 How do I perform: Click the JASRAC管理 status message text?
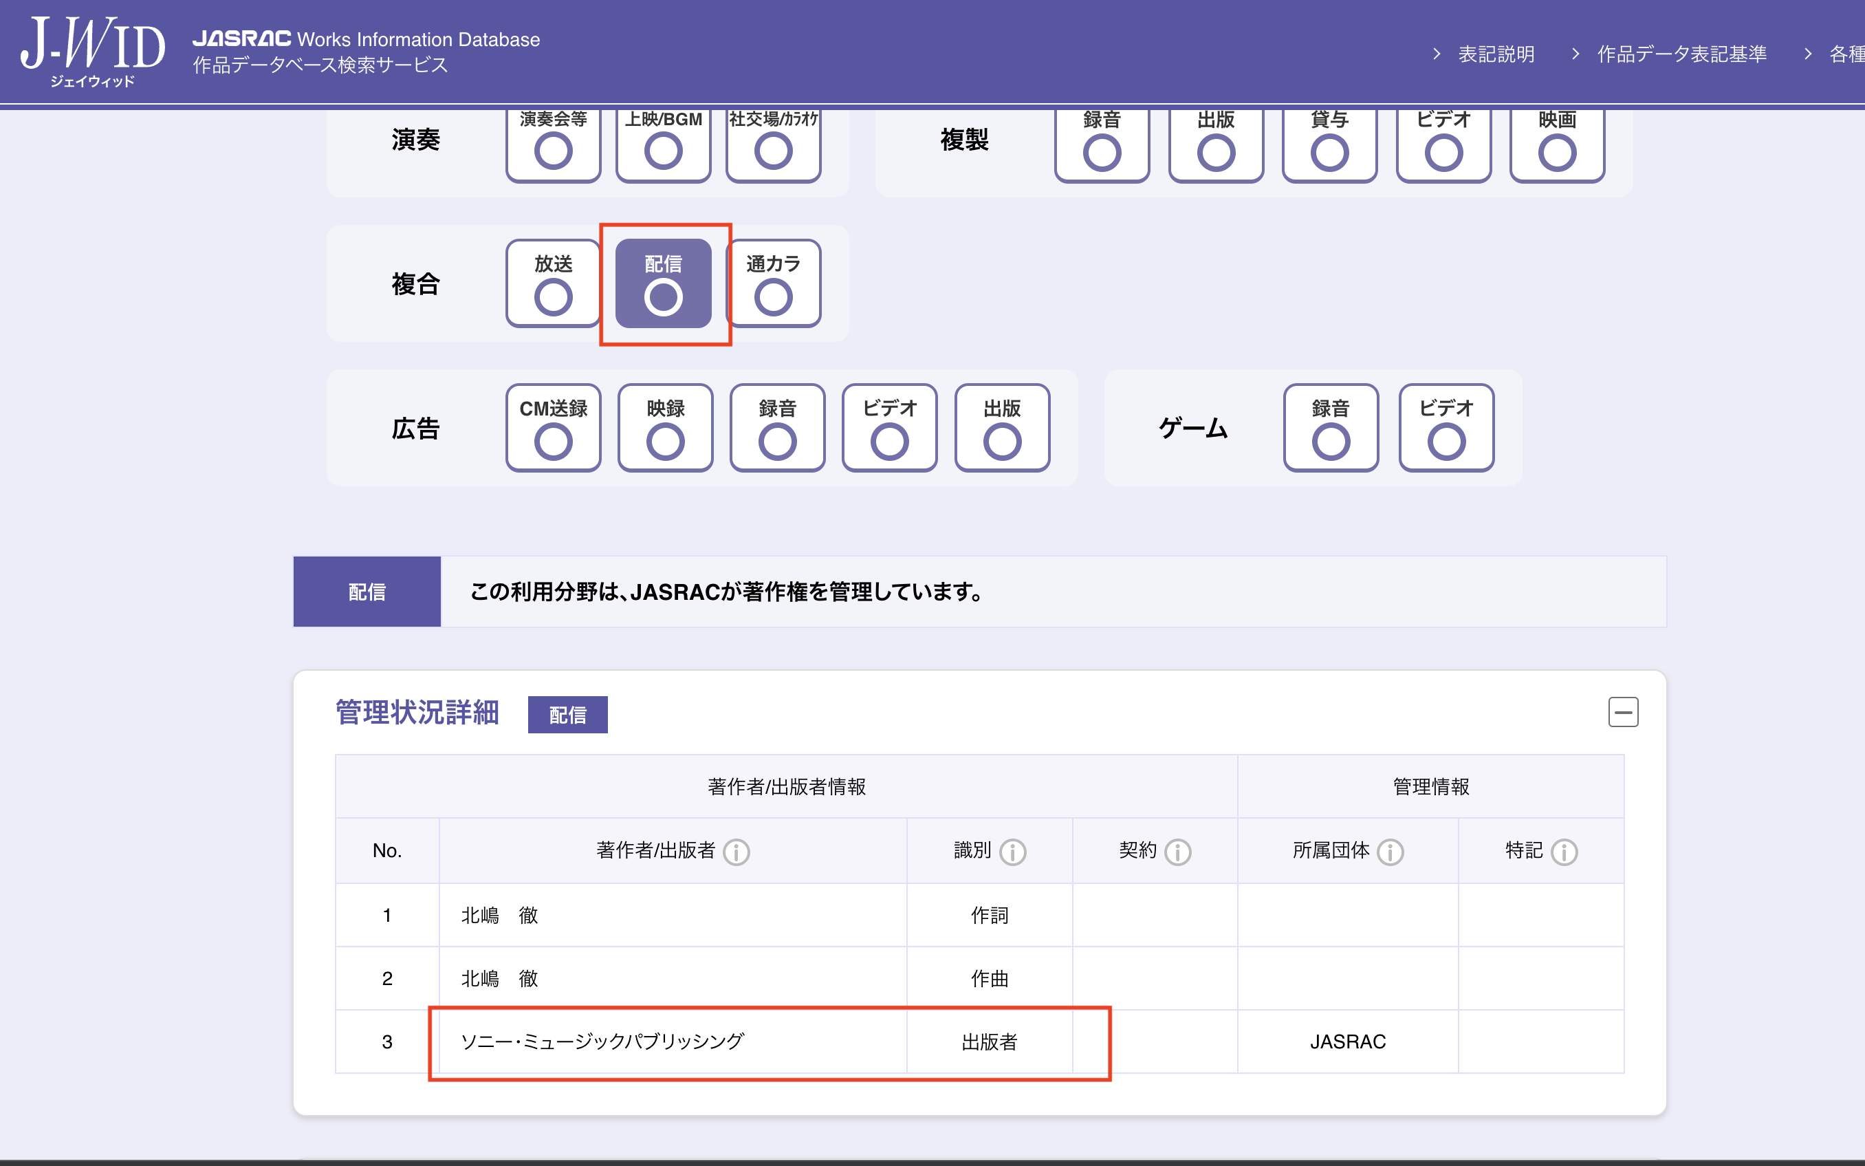click(x=728, y=592)
